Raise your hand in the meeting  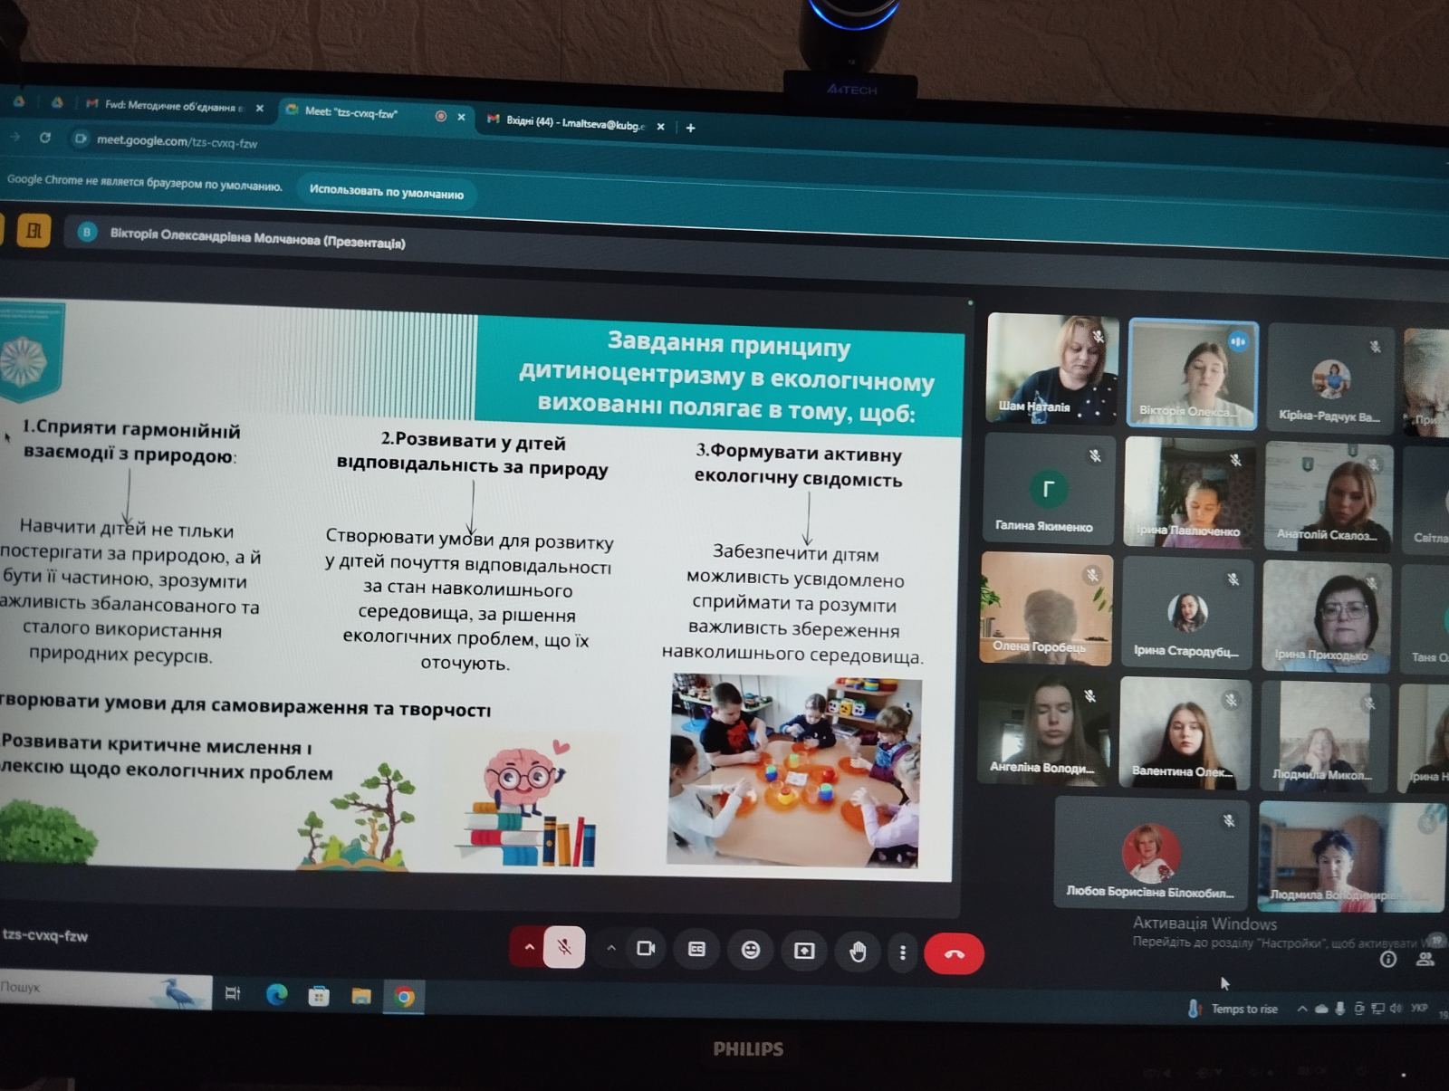pos(858,952)
